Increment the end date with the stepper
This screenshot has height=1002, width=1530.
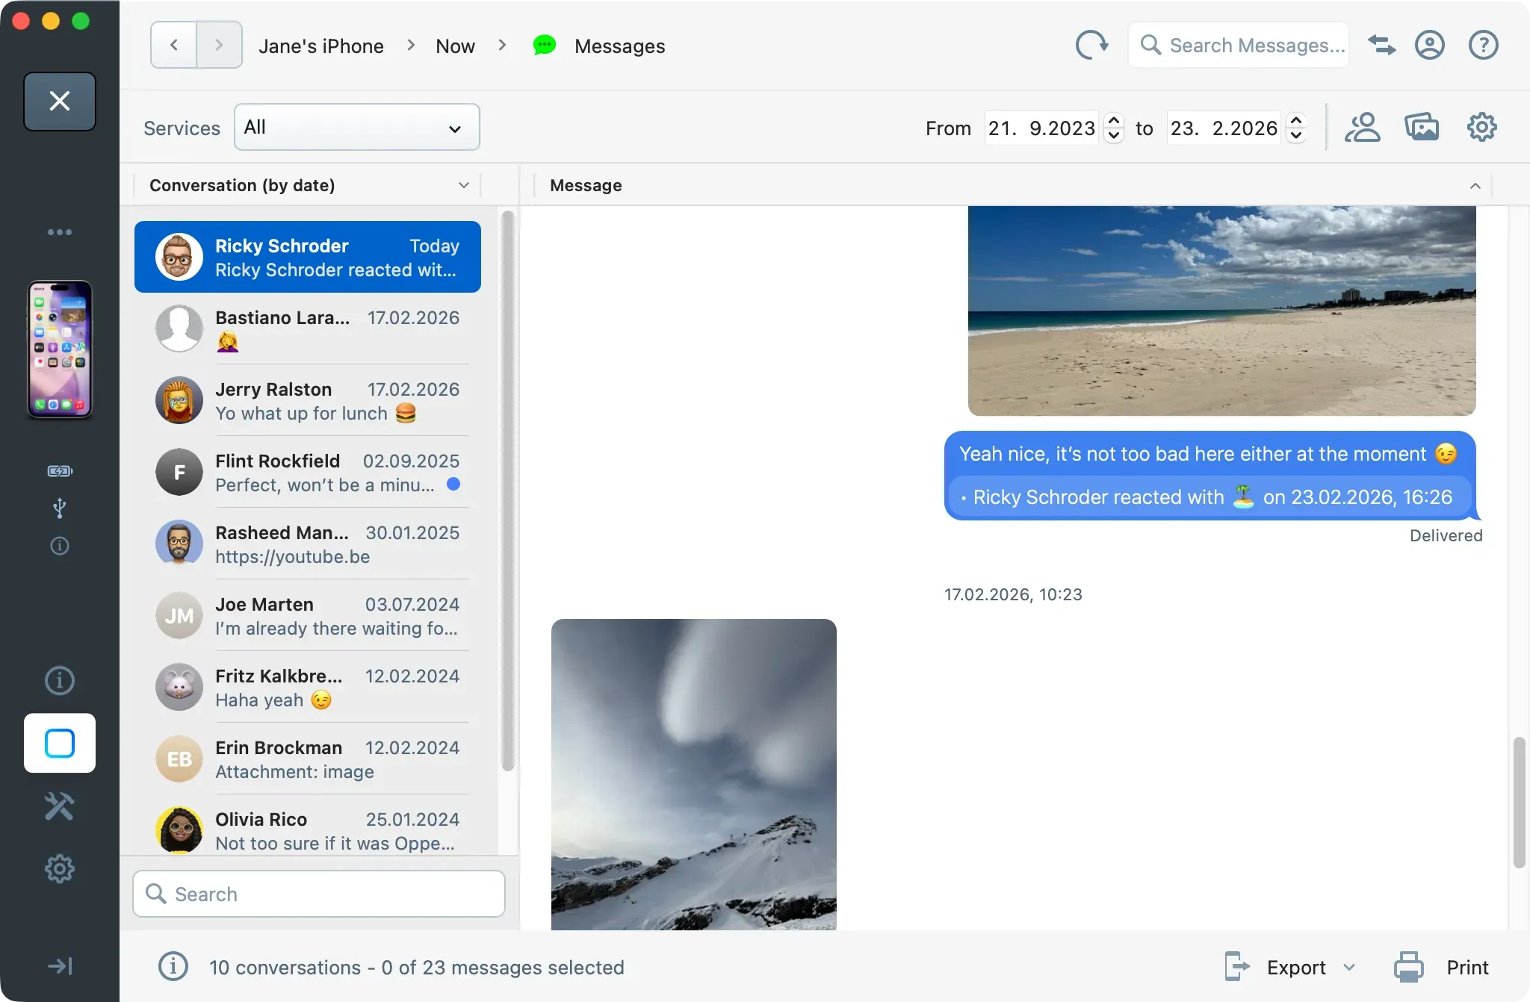click(x=1296, y=120)
